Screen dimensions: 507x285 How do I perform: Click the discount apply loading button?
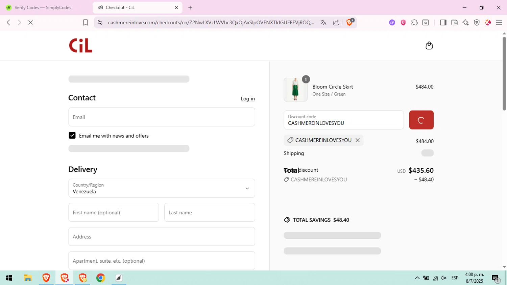point(421,120)
